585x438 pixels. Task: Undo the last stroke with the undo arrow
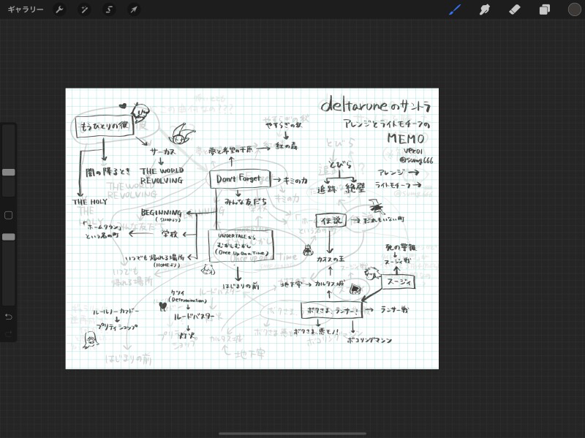(9, 317)
